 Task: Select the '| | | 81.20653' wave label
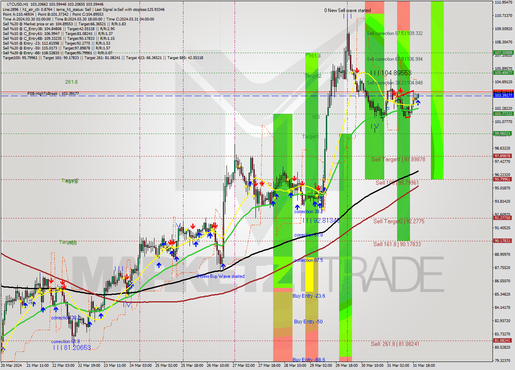pos(72,348)
